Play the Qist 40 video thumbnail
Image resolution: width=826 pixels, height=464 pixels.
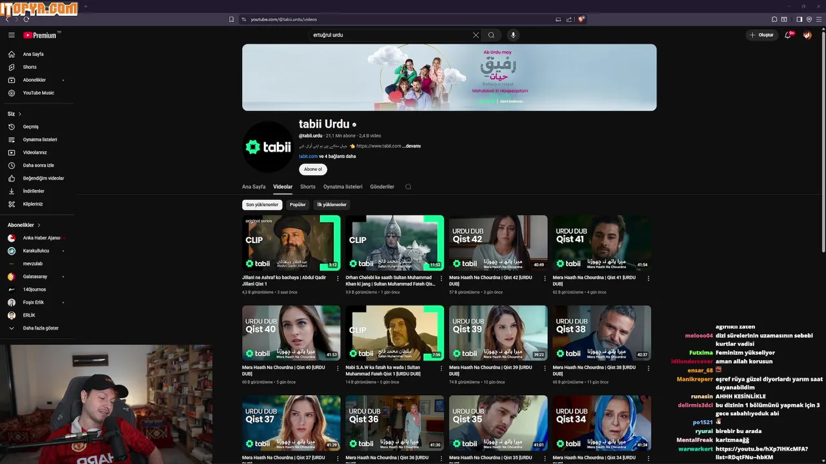pyautogui.click(x=291, y=333)
